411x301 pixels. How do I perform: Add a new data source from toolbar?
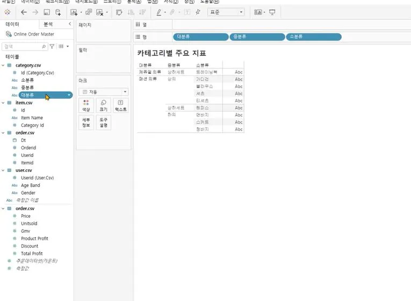[x=58, y=12]
